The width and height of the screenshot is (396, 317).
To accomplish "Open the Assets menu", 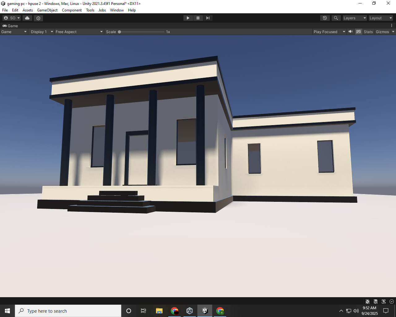I will pyautogui.click(x=28, y=10).
